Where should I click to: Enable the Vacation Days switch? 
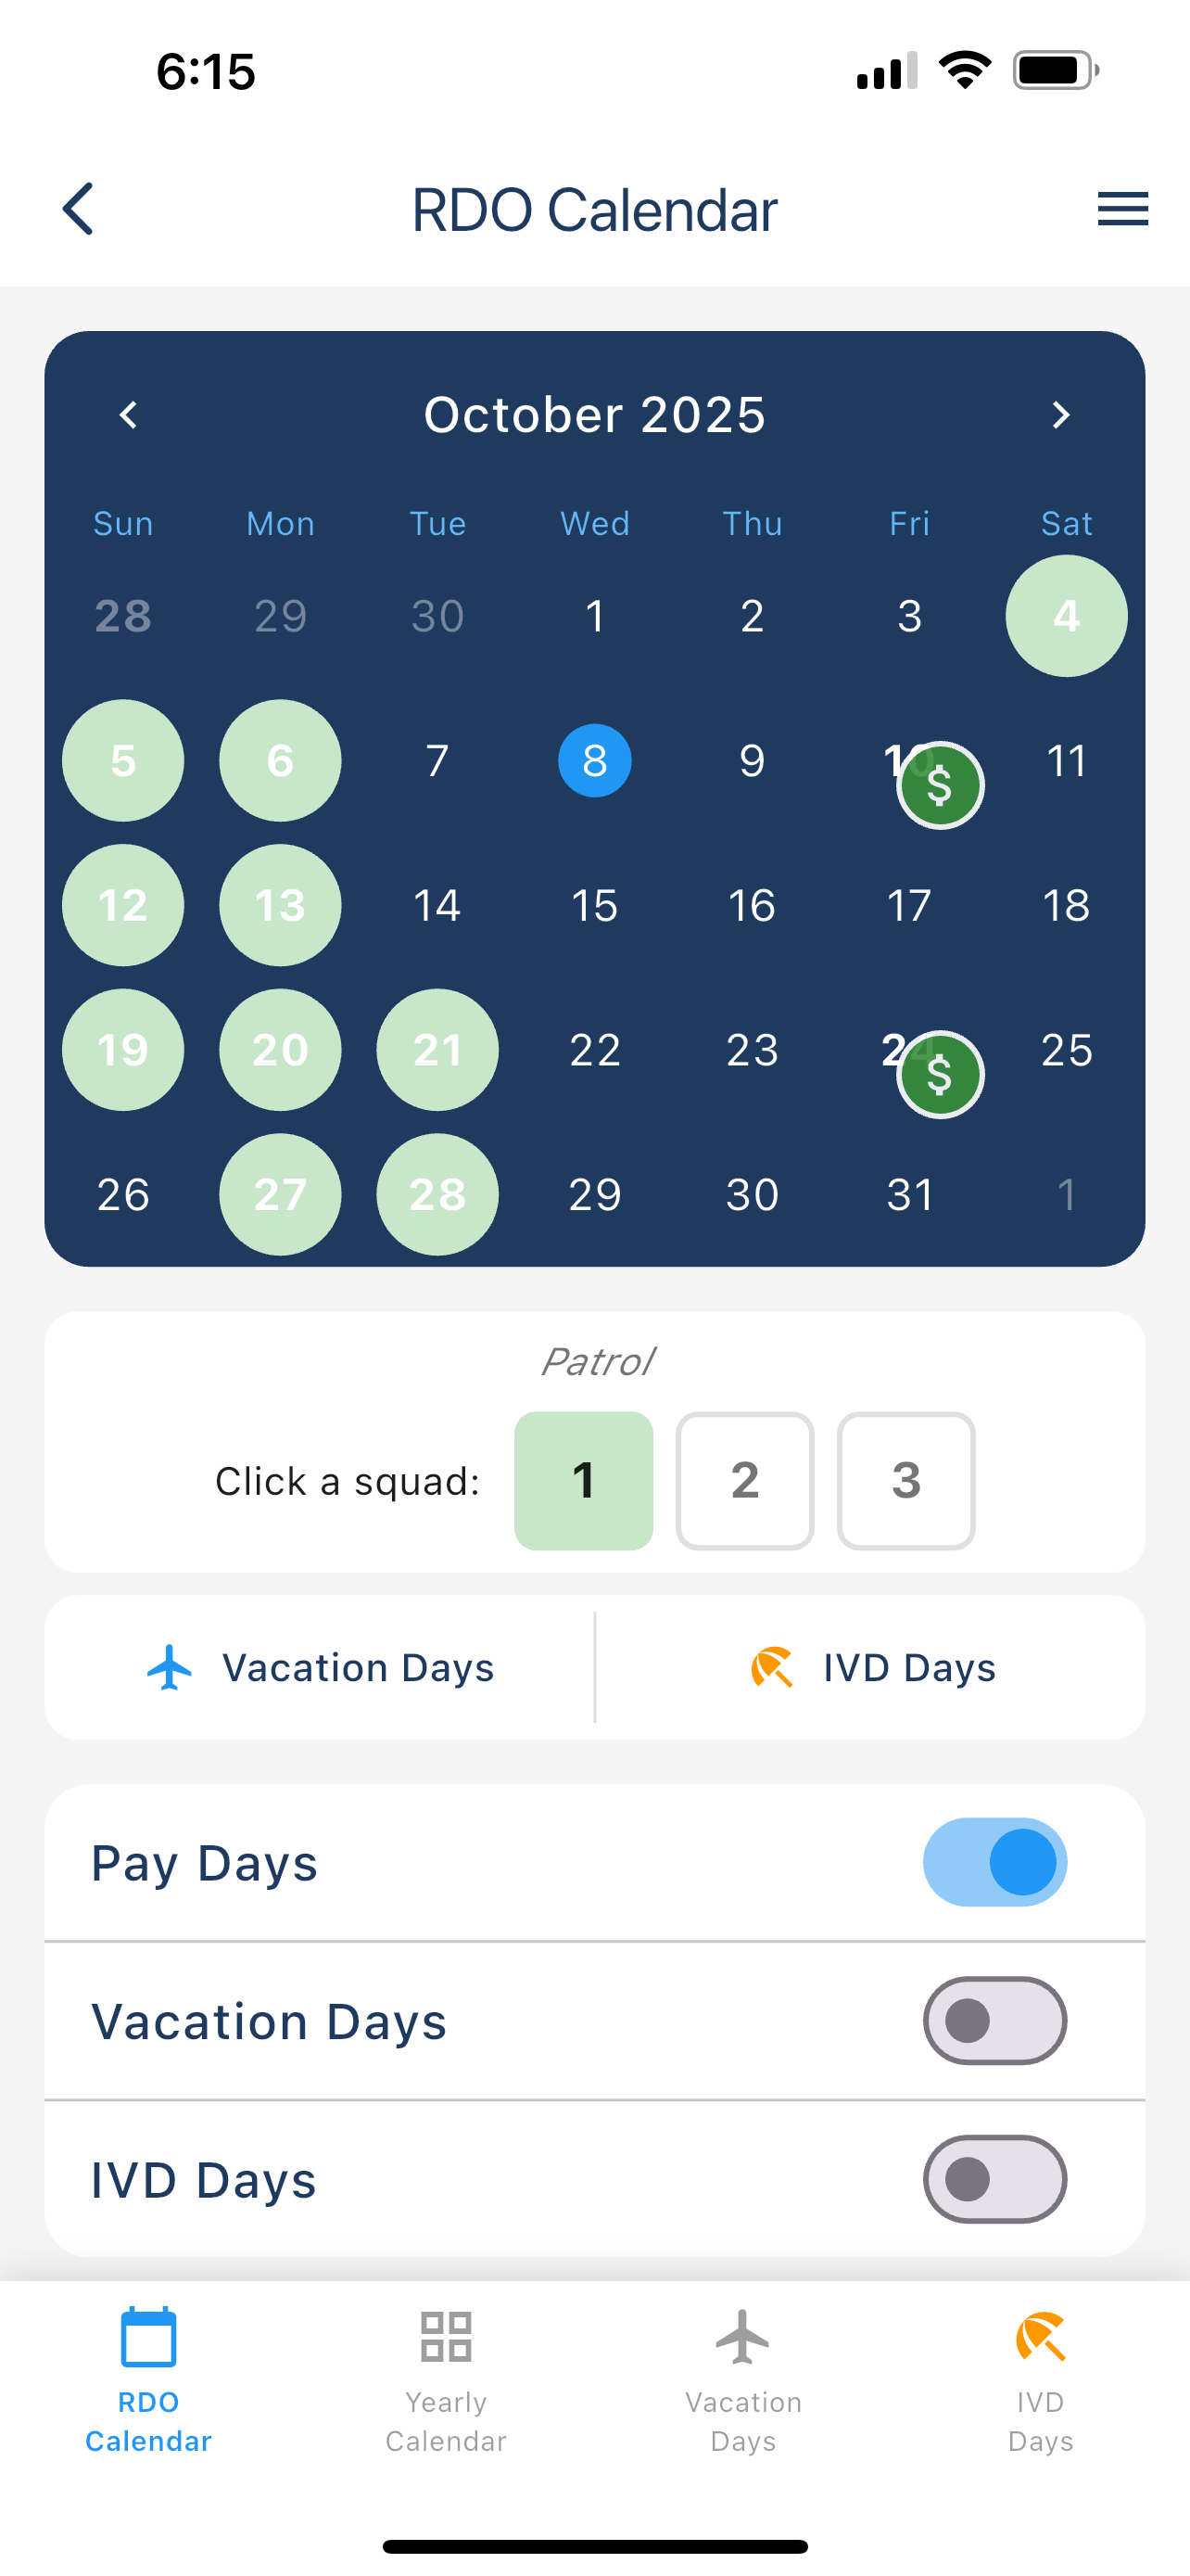[994, 2020]
